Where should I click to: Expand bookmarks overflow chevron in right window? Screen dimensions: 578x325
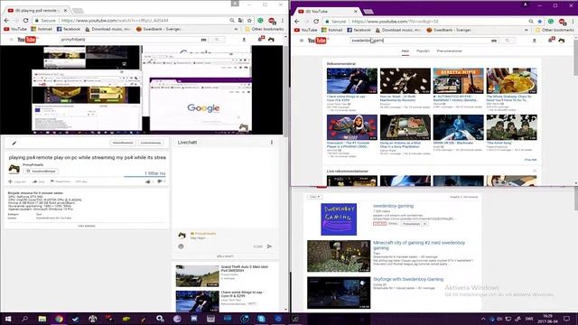526,30
